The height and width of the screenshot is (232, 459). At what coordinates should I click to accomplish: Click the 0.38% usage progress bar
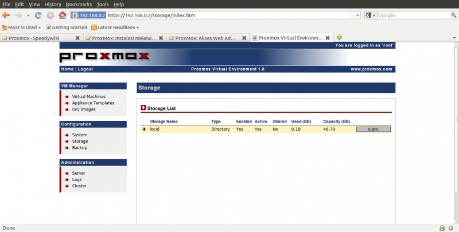click(x=374, y=129)
